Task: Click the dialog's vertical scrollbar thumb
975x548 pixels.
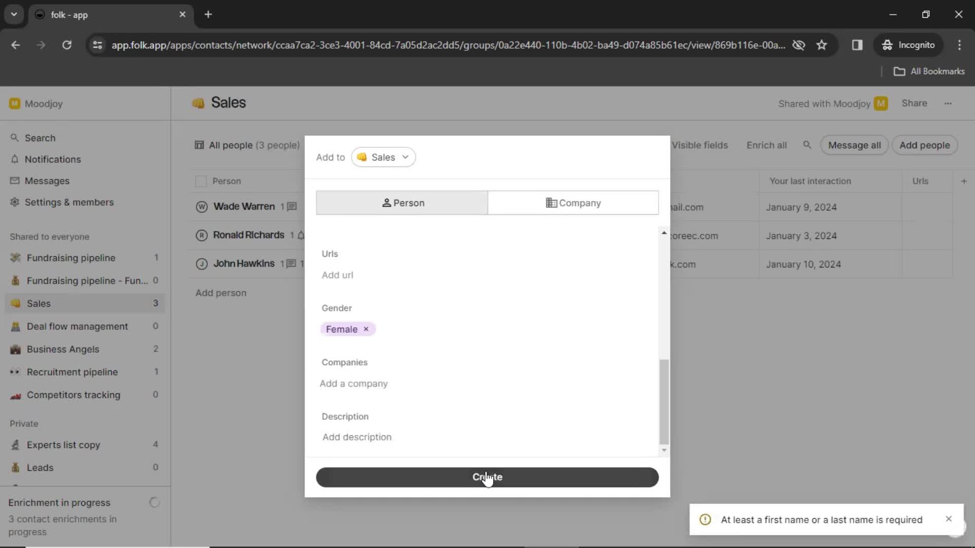Action: 664,401
